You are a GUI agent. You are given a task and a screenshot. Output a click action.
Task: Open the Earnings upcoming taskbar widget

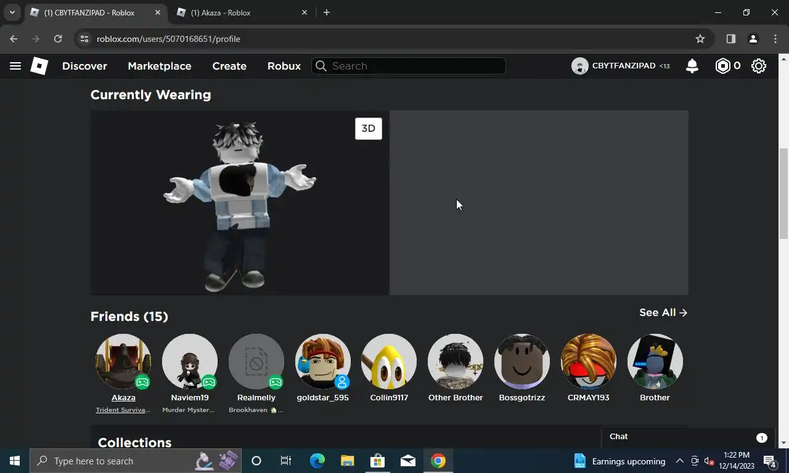619,461
